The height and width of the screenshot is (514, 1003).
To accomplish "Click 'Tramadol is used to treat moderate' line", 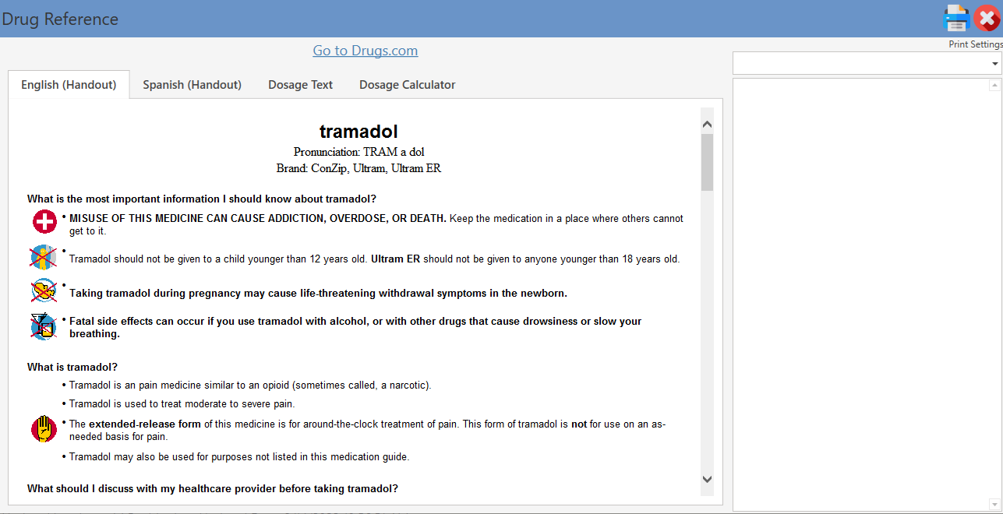I will point(182,403).
